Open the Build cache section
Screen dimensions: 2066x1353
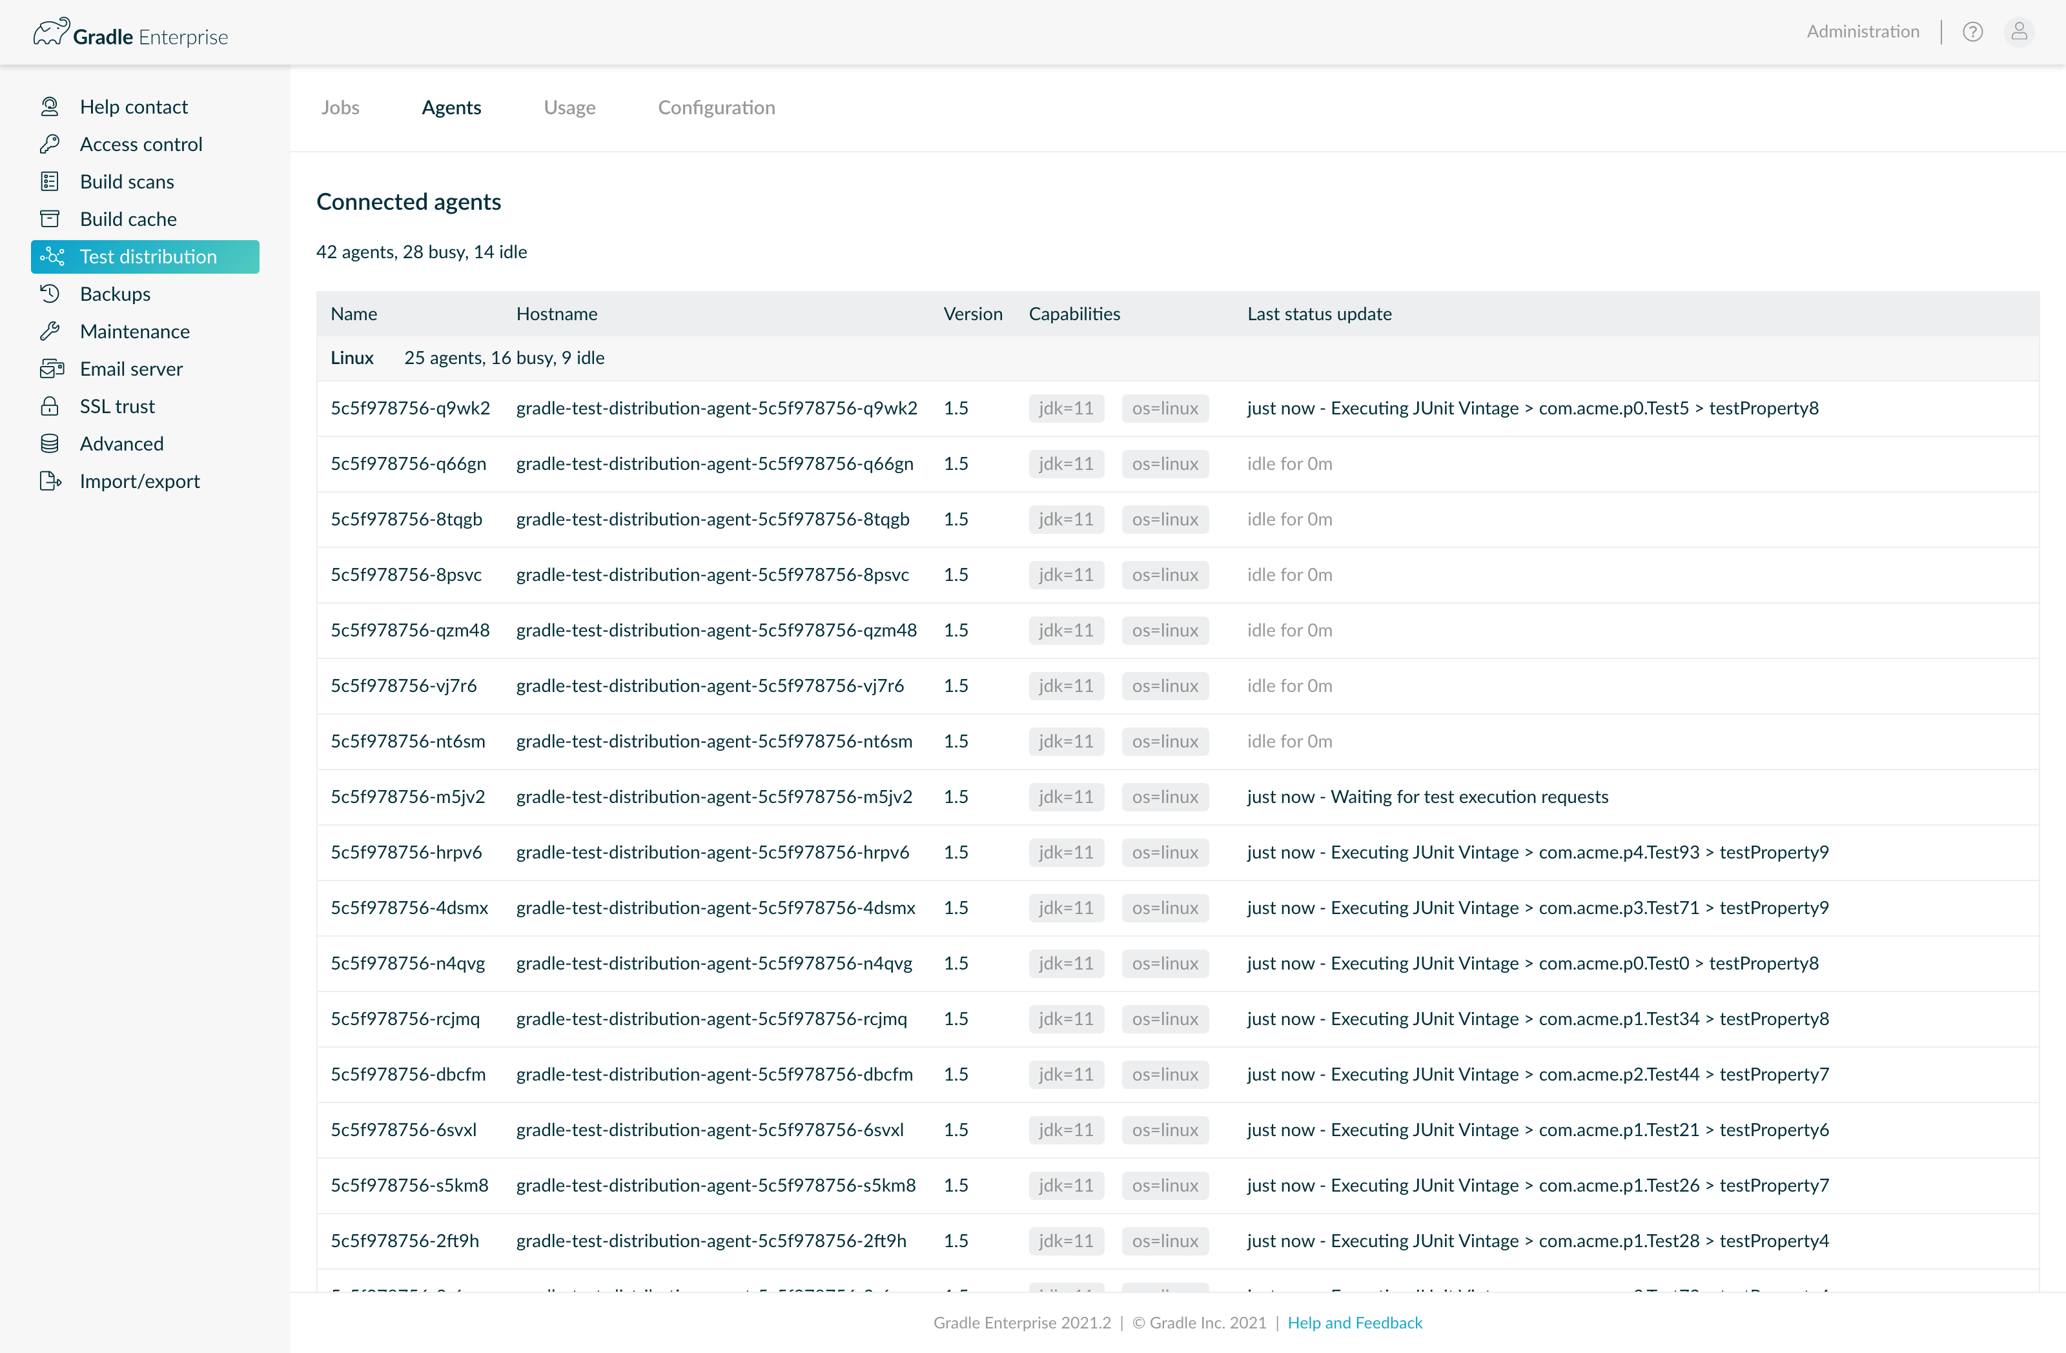click(x=128, y=219)
